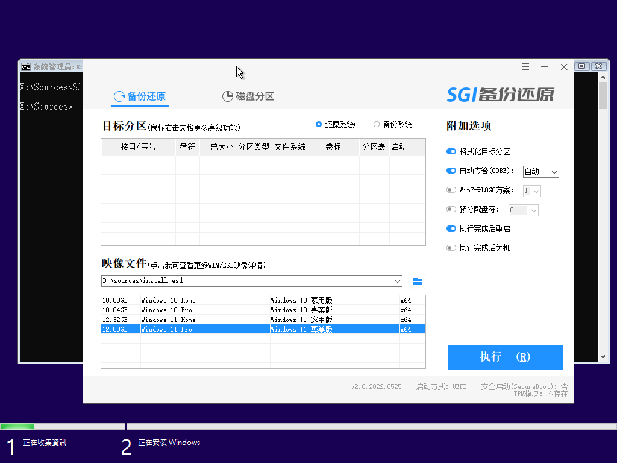The width and height of the screenshot is (617, 463).
Task: Select the 备份系统 radio button
Action: tap(377, 124)
